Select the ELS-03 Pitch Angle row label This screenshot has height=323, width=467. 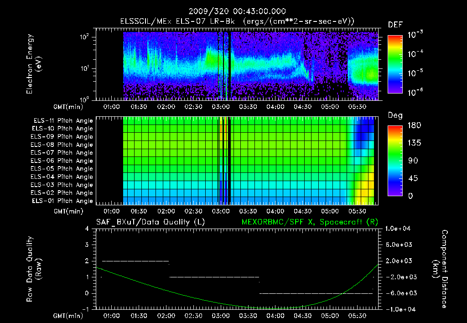point(62,185)
